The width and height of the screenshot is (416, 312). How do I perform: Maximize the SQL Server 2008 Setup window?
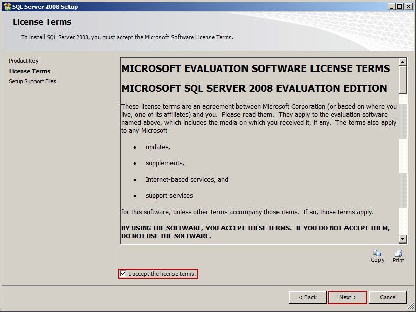(400, 7)
